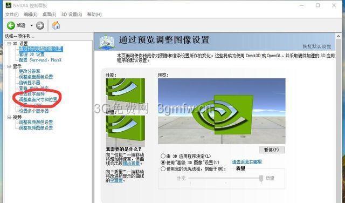The height and width of the screenshot is (203, 345).
Task: Collapse the 3D 设置 tree node
Action: point(9,44)
